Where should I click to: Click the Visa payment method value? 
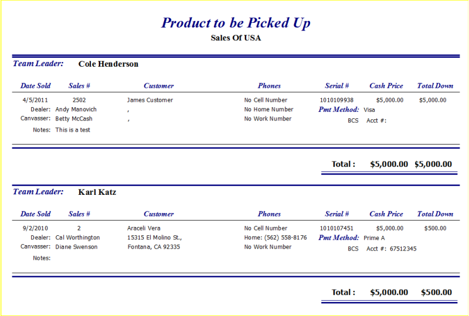(x=369, y=109)
